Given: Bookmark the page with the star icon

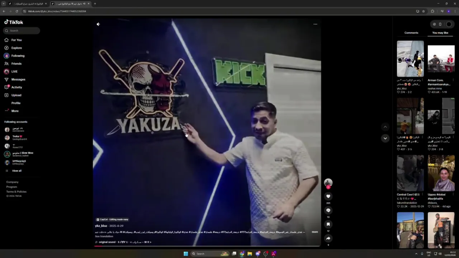Looking at the screenshot, I should pyautogui.click(x=423, y=11).
